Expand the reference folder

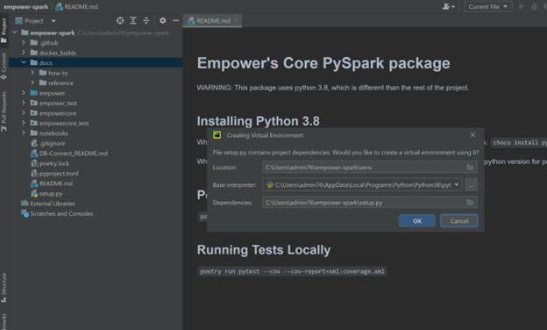pyautogui.click(x=32, y=82)
